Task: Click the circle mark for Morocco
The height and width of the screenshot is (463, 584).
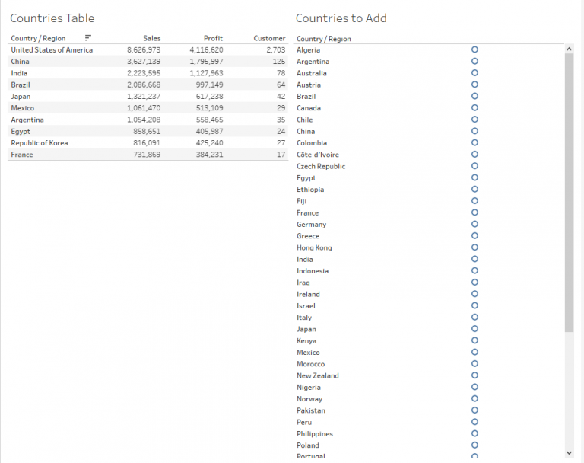Action: (474, 363)
